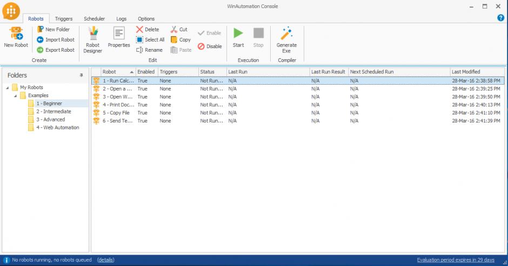Image resolution: width=508 pixels, height=266 pixels.
Task: Sort by Enabled column header
Action: (147, 72)
